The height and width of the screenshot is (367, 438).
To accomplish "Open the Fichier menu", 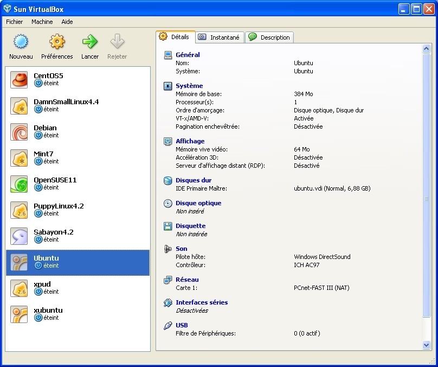I will [x=15, y=22].
